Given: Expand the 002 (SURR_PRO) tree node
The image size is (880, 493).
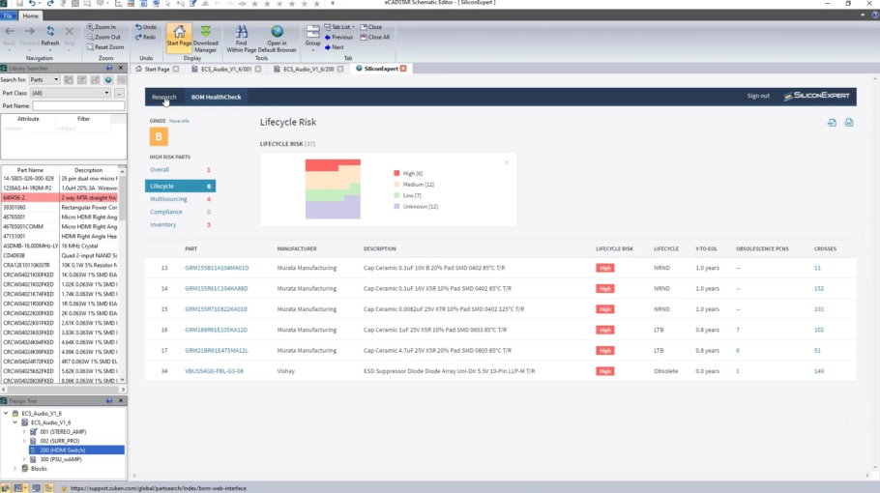Looking at the screenshot, I should coord(24,441).
